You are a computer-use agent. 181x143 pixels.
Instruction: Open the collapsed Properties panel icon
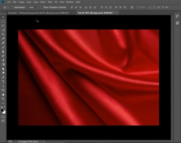[x=177, y=23]
